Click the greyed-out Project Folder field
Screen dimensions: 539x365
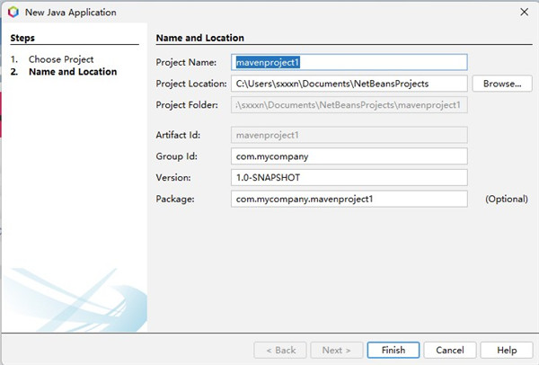click(349, 105)
